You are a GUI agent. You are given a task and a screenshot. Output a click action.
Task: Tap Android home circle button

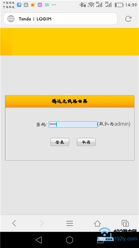(69, 240)
